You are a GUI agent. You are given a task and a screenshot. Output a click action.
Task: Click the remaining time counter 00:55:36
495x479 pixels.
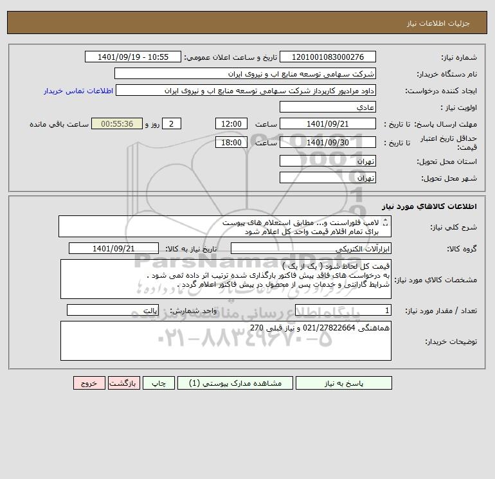coord(117,124)
